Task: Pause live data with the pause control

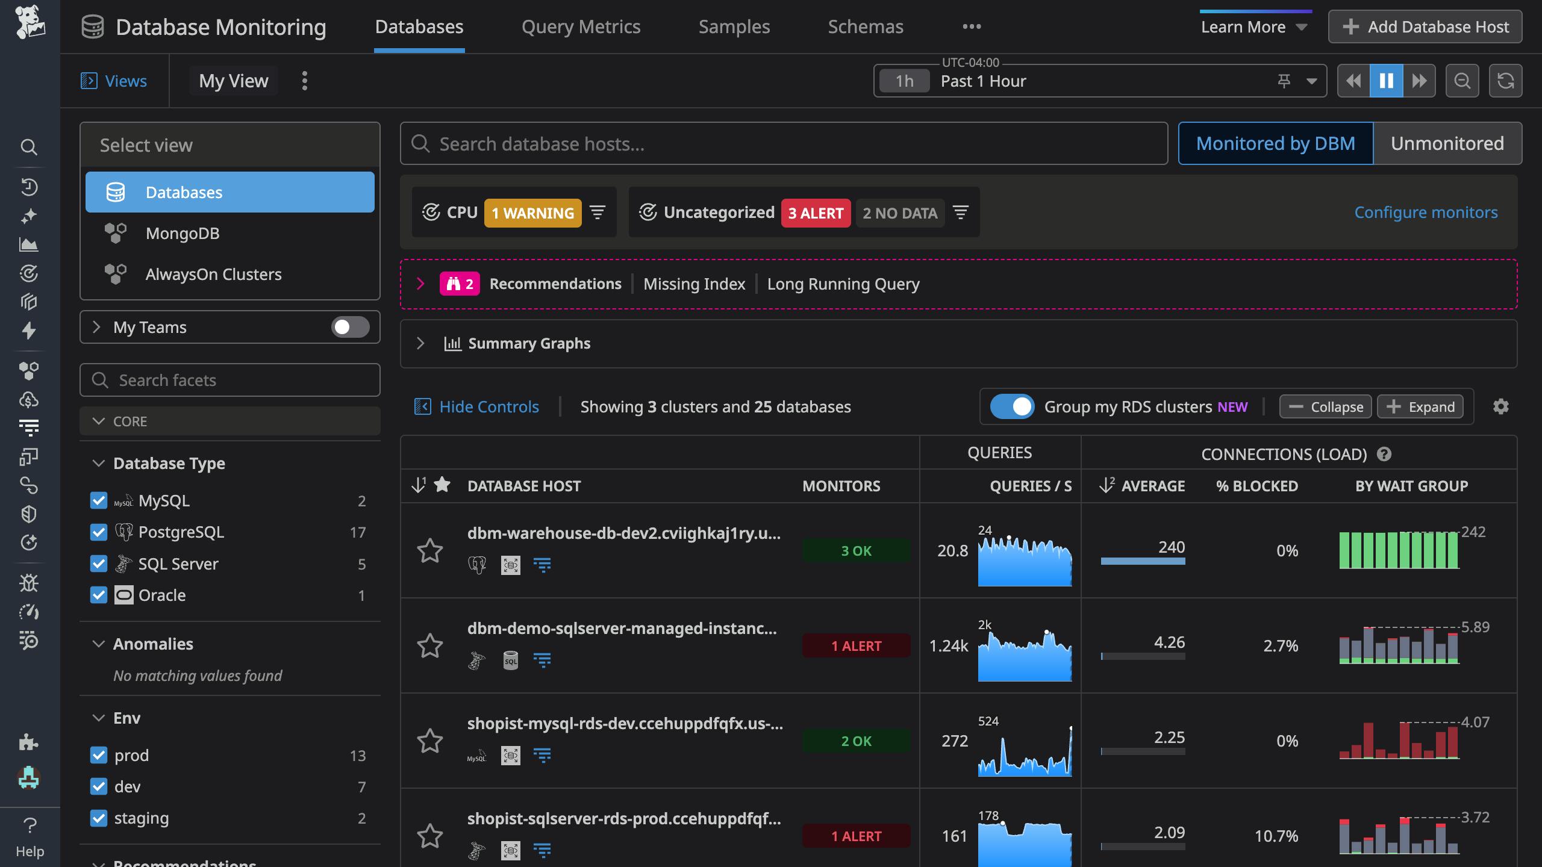Action: pos(1386,80)
